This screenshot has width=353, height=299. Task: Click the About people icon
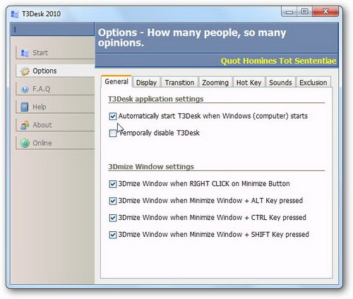pos(25,125)
